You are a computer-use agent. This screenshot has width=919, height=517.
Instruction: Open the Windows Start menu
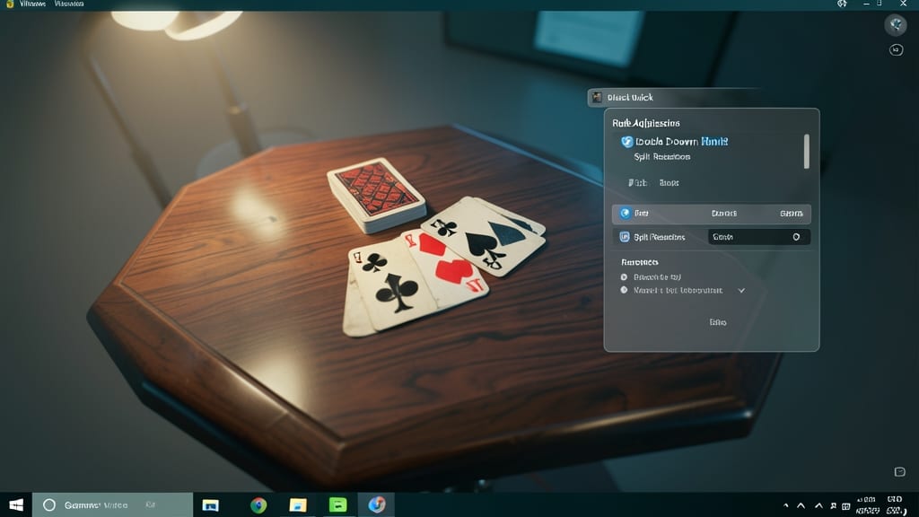pos(16,504)
